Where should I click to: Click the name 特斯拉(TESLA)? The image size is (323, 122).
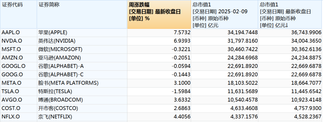[55, 91]
